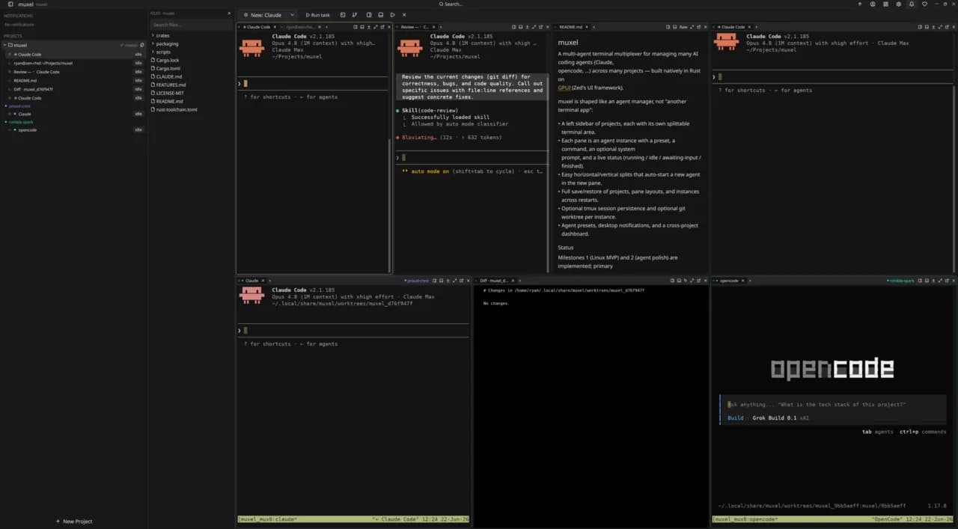Collapse the muxel project in the sidebar
This screenshot has height=529, width=958.
4,45
